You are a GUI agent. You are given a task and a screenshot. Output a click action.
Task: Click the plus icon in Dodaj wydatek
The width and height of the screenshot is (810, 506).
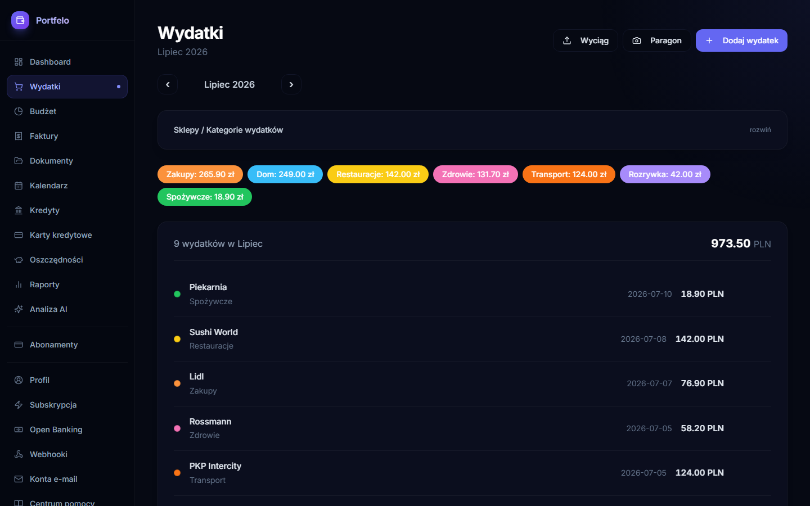[709, 40]
